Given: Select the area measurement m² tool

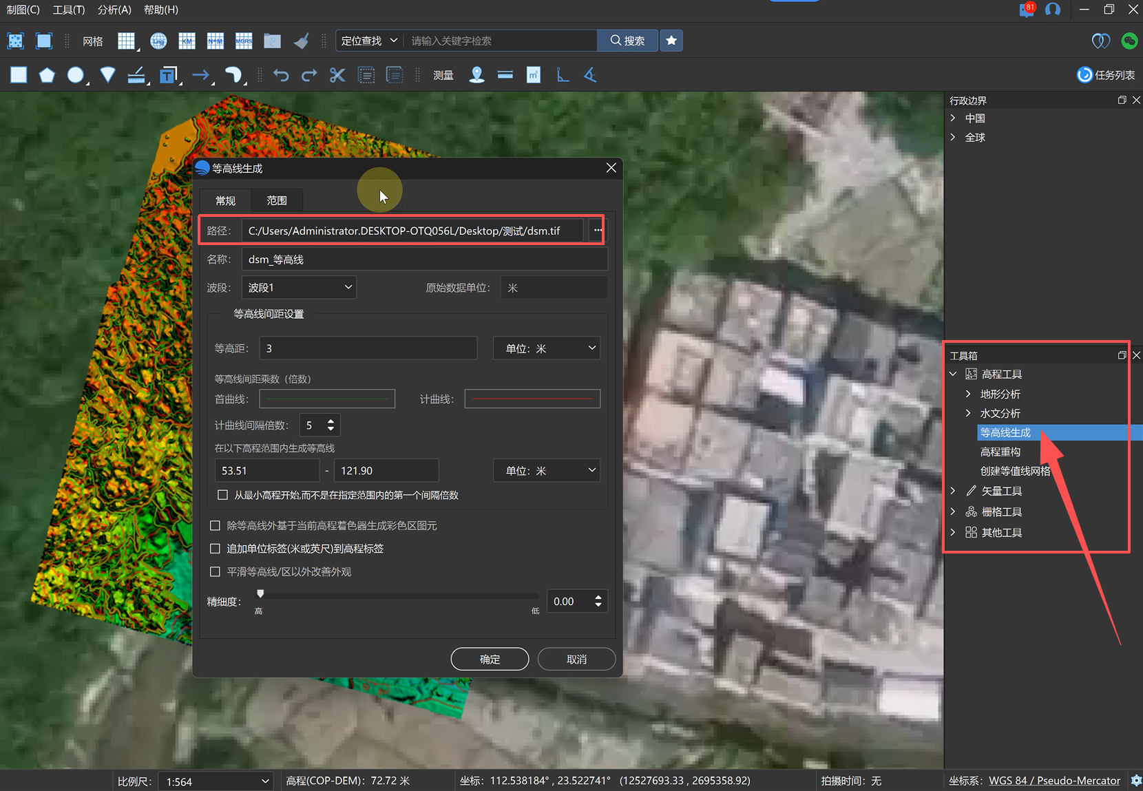Looking at the screenshot, I should [x=534, y=74].
